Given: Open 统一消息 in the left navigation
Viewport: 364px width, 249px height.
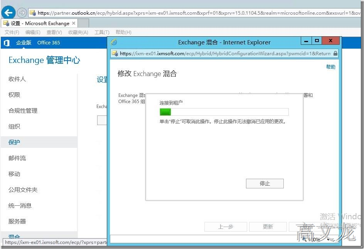Looking at the screenshot, I should coord(20,205).
